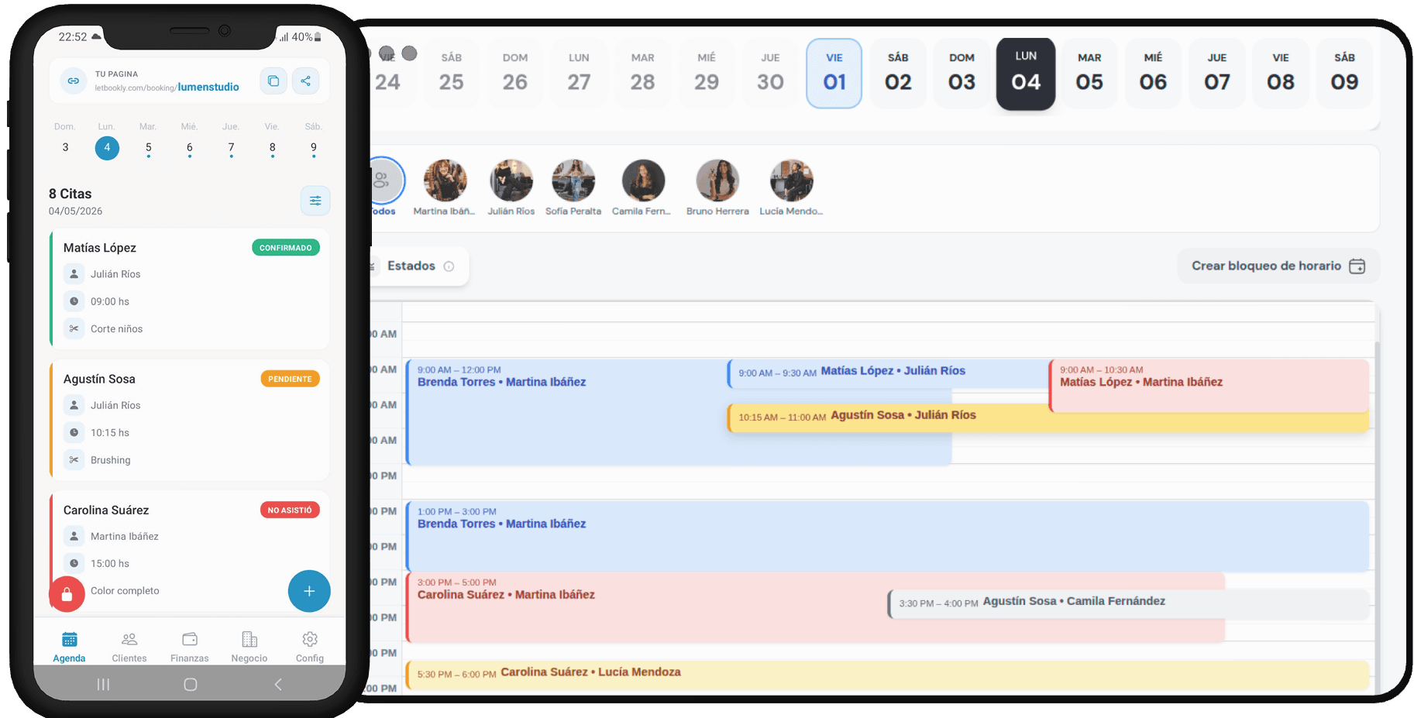
Task: Tap Android back navigation arrow
Action: (x=278, y=684)
